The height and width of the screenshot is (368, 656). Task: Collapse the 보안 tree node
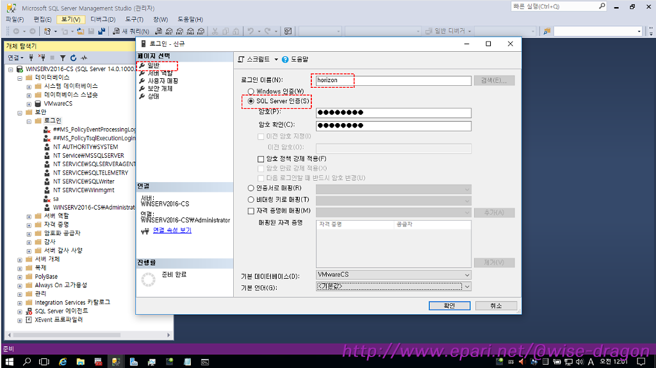coord(20,113)
